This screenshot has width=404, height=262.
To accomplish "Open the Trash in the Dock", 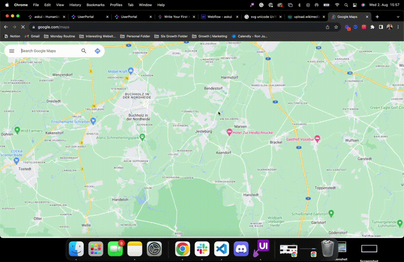I will [328, 249].
